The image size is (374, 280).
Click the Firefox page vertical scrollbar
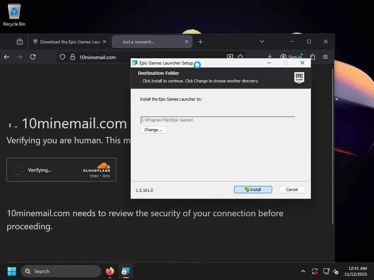[332, 147]
